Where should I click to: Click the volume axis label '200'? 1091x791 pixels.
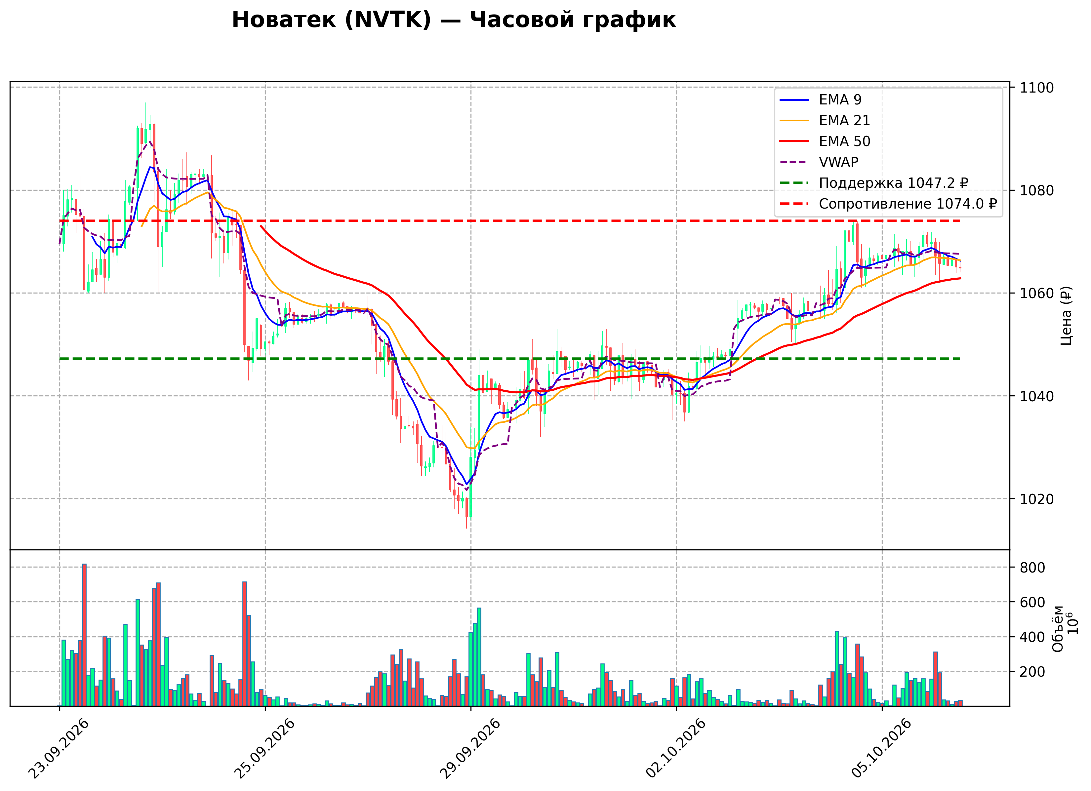1033,672
